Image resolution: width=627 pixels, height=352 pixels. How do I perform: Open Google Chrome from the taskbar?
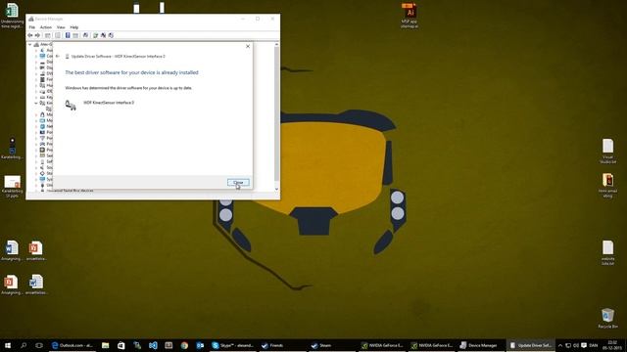(x=184, y=345)
